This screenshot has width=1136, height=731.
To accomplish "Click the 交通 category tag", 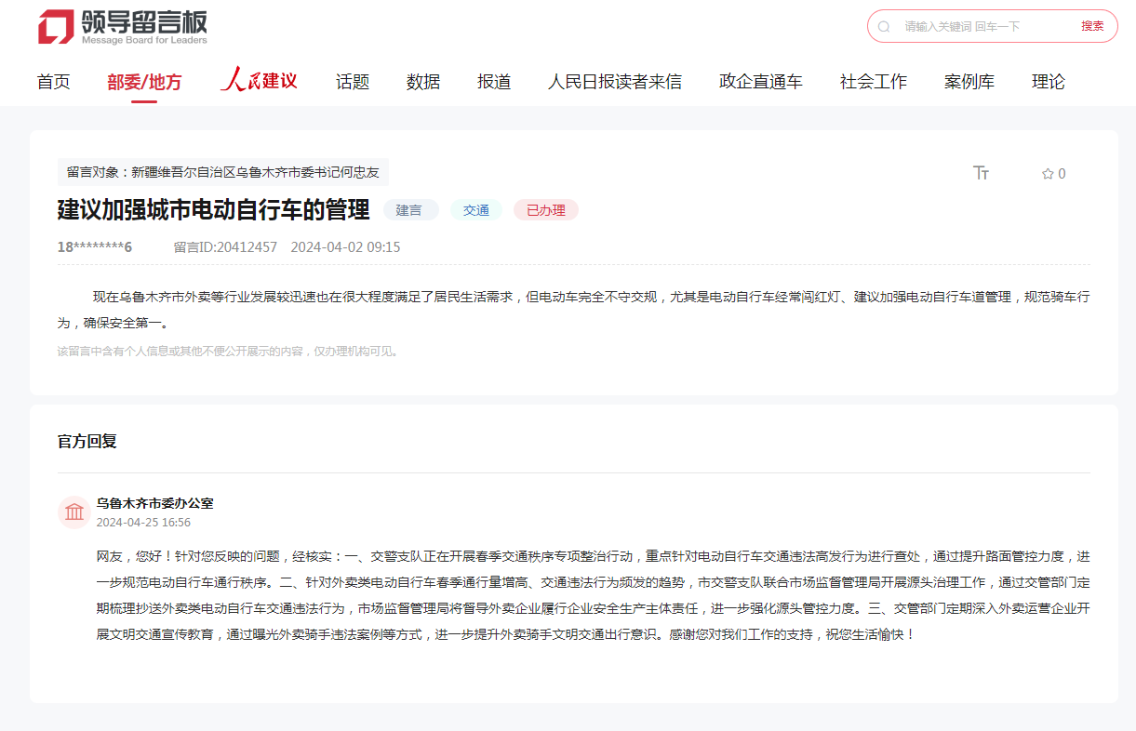I will pyautogui.click(x=476, y=210).
